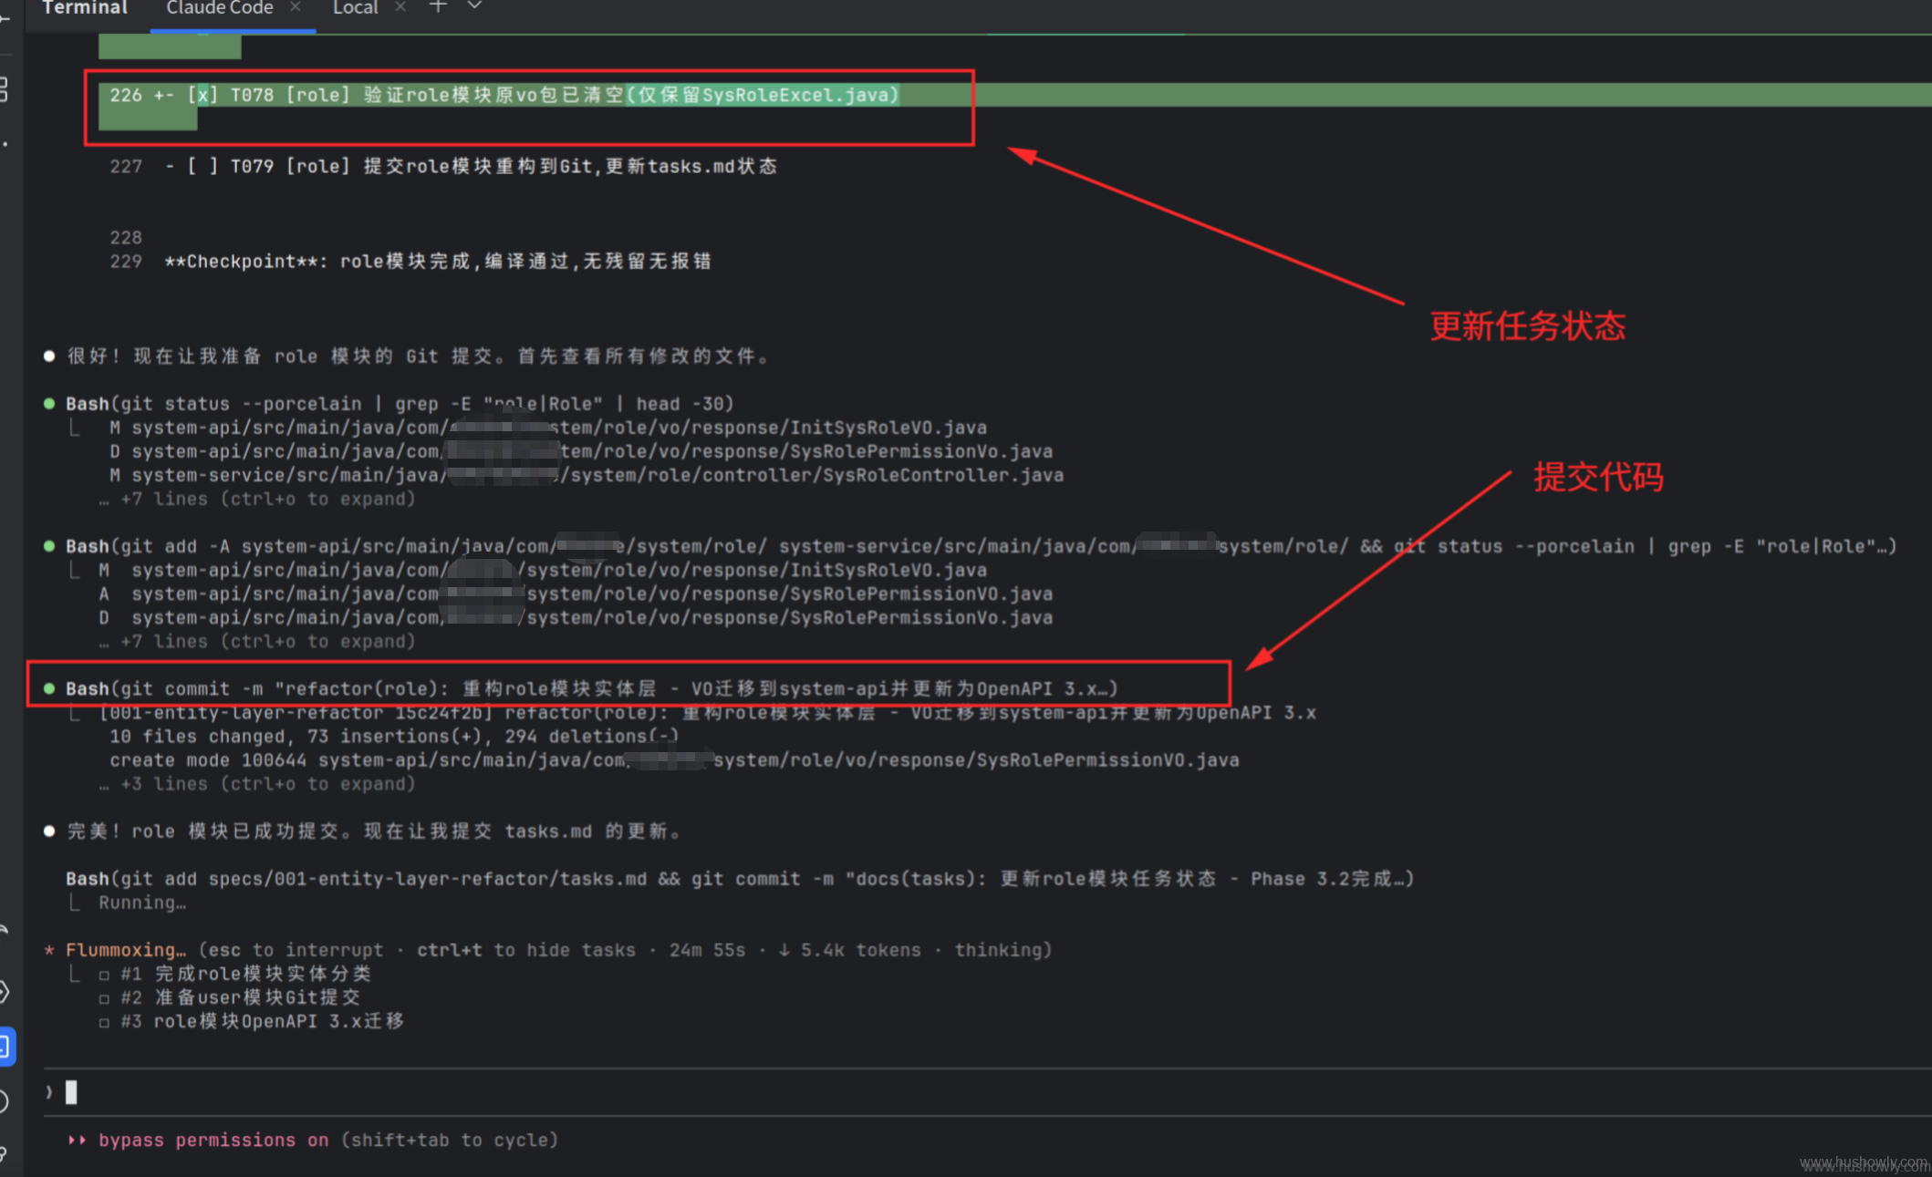Image resolution: width=1932 pixels, height=1177 pixels.
Task: Click the Terminal panel title label
Action: [85, 8]
